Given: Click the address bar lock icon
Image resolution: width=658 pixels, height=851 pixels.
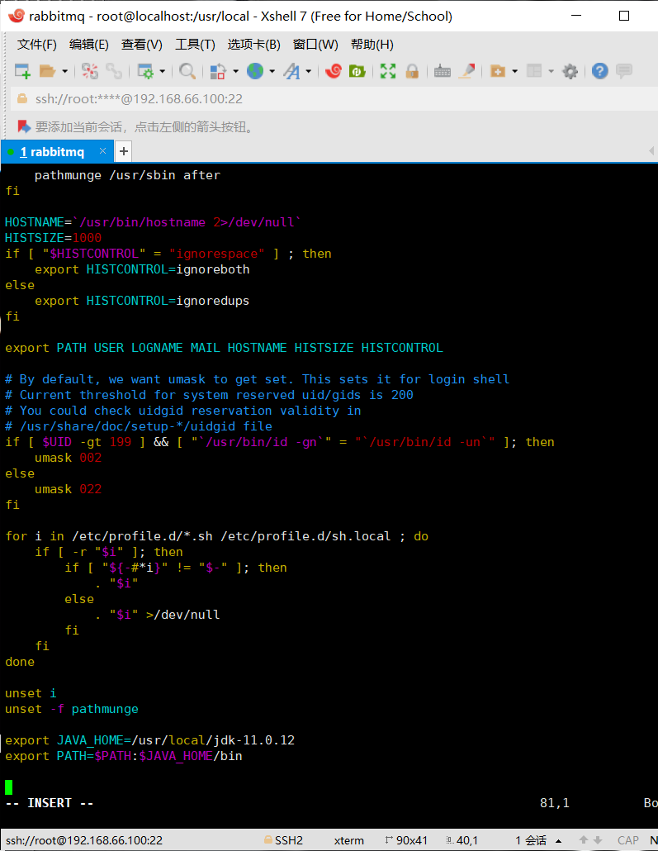Looking at the screenshot, I should click(x=22, y=98).
